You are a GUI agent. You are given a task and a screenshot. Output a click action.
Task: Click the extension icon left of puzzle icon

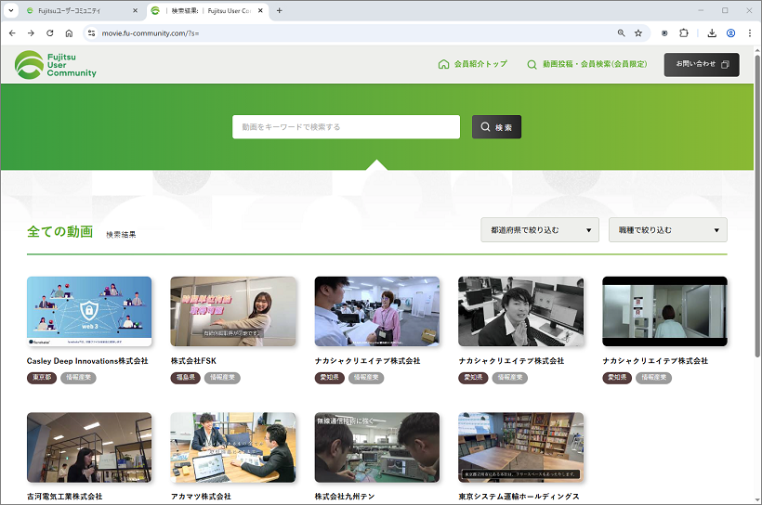(x=664, y=33)
